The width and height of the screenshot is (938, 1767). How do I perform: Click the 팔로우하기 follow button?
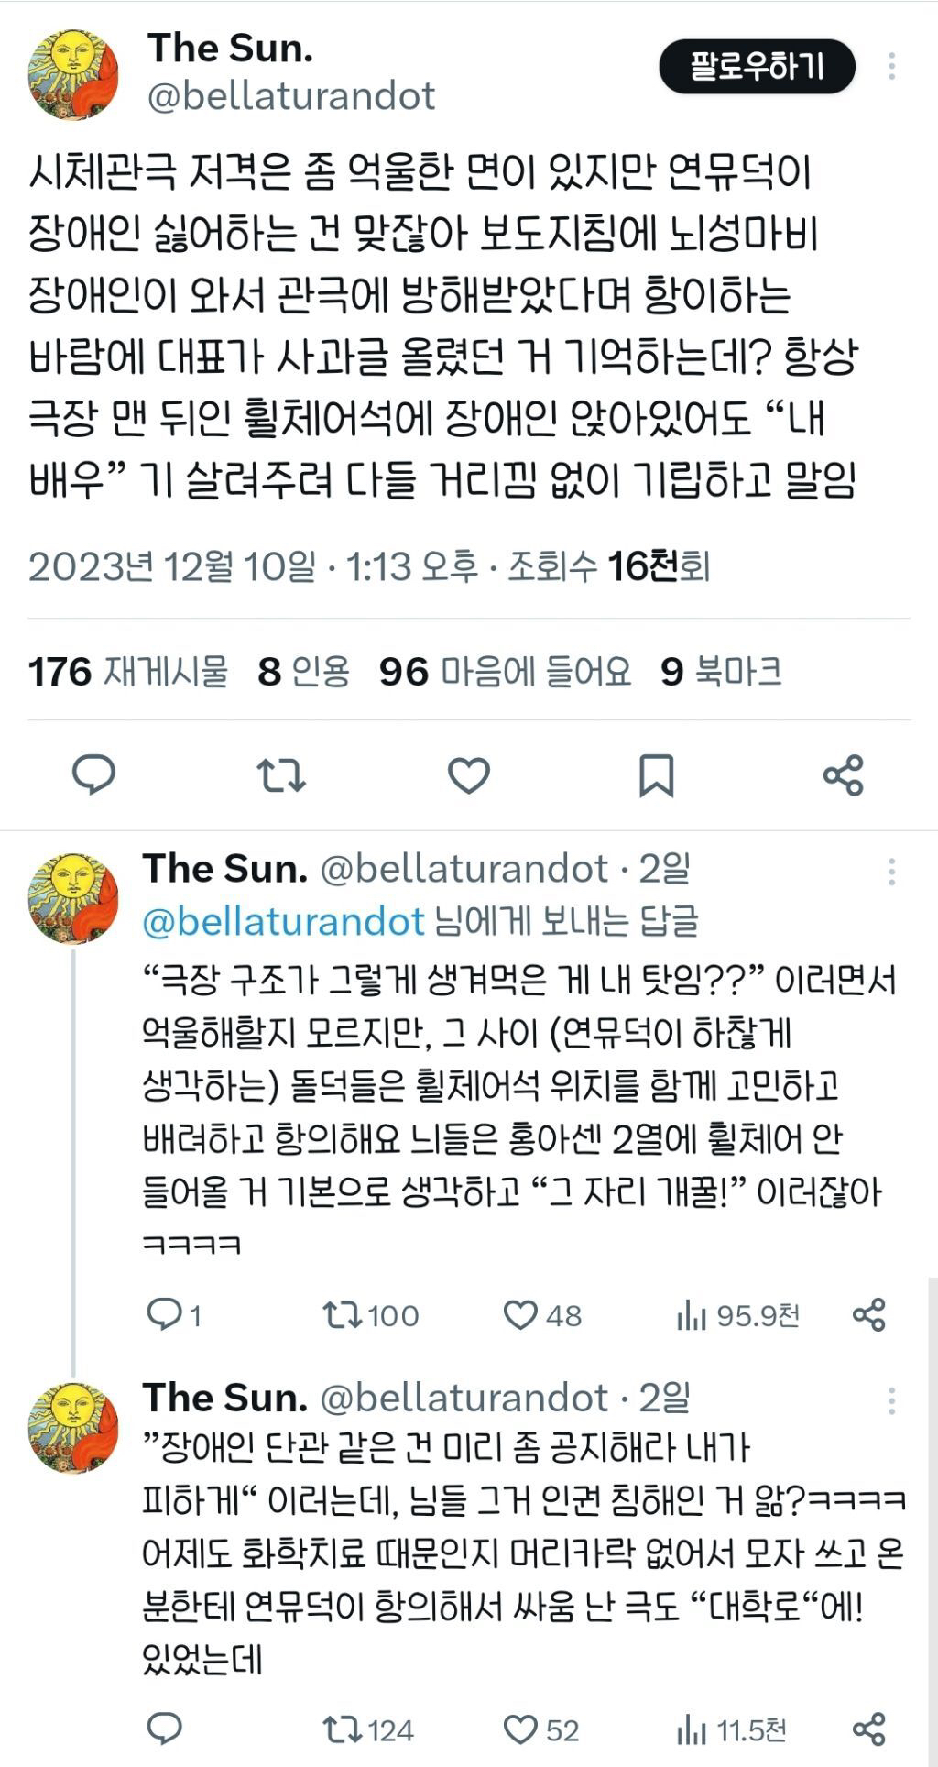757,67
